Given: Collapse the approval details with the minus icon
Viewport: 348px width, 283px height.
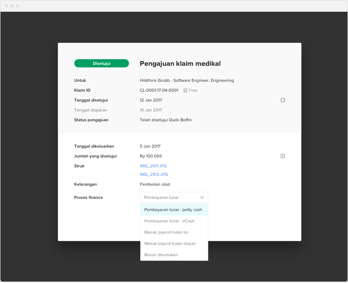Looking at the screenshot, I should pyautogui.click(x=283, y=100).
